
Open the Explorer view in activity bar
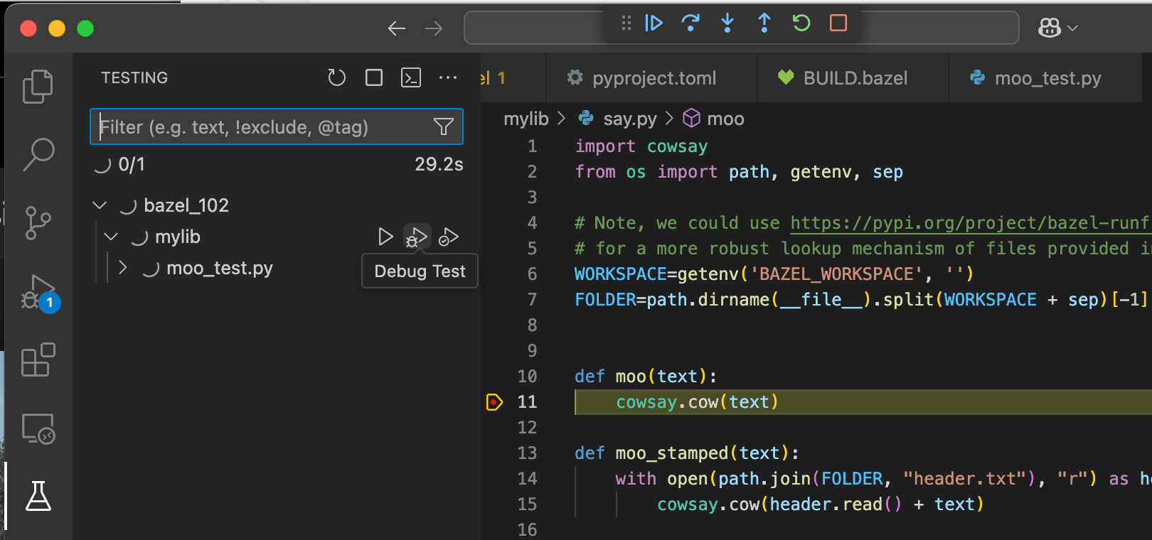pos(38,87)
